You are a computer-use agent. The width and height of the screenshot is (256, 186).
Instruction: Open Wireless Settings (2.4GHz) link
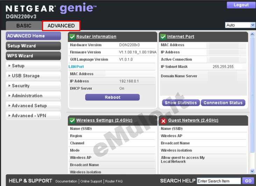[104, 120]
